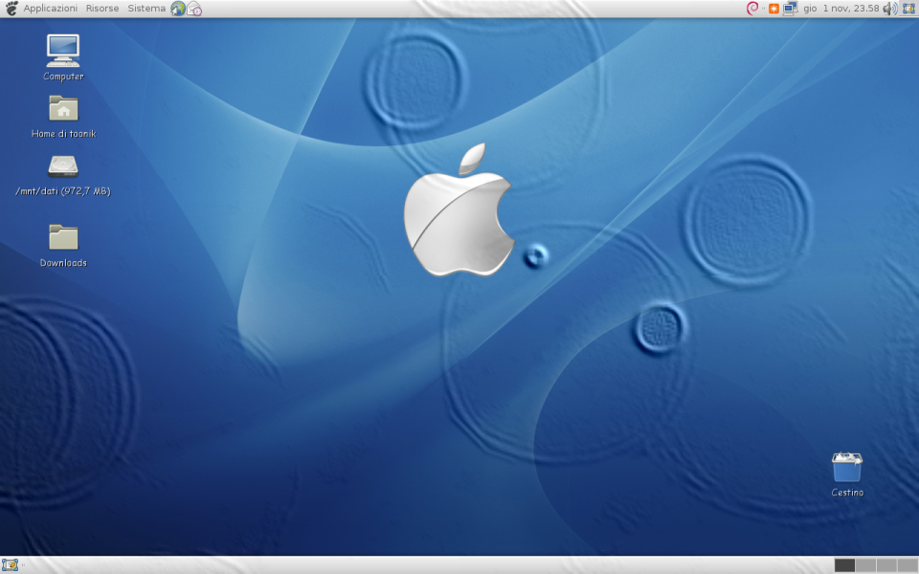Click the /mnt/dati drive icon
The height and width of the screenshot is (574, 919).
[x=63, y=166]
